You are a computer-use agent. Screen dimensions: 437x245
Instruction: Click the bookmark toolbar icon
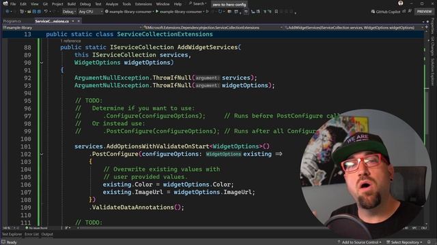(x=276, y=12)
